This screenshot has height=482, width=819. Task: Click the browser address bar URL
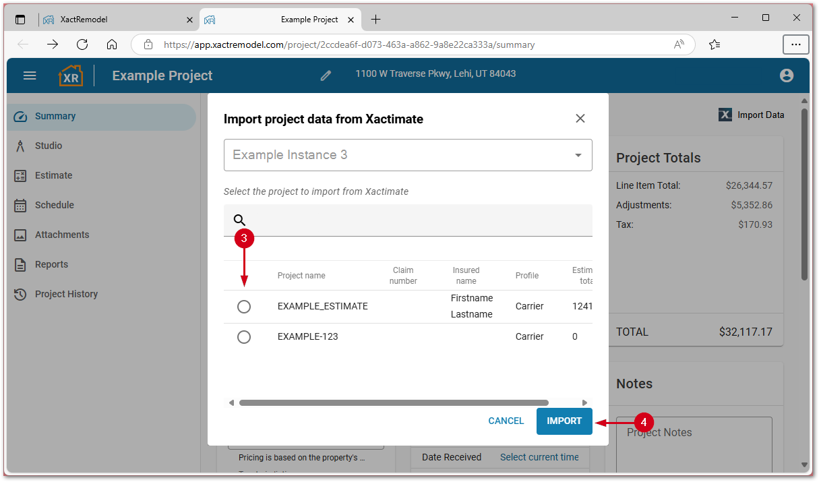click(350, 45)
